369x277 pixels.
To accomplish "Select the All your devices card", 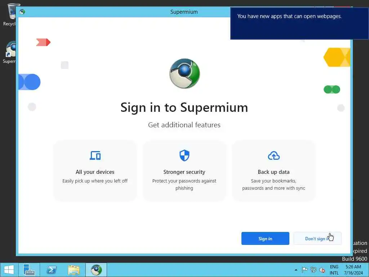I will tap(95, 171).
